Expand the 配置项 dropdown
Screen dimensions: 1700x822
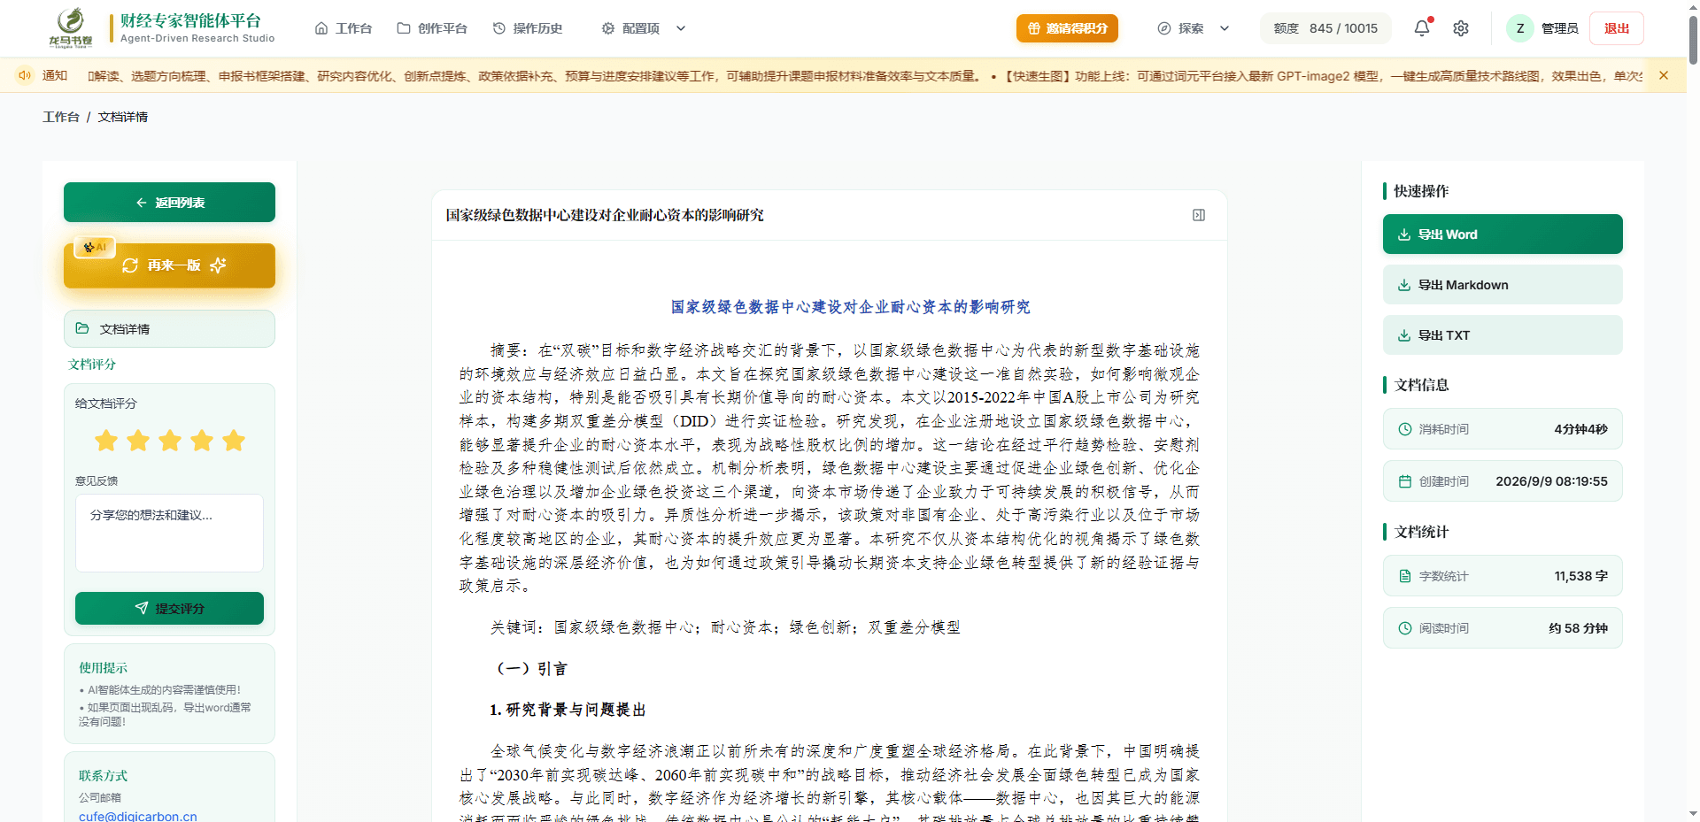point(644,28)
